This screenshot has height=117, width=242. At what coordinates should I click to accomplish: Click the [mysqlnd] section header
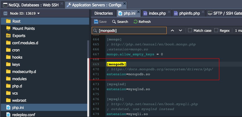(x=116, y=84)
